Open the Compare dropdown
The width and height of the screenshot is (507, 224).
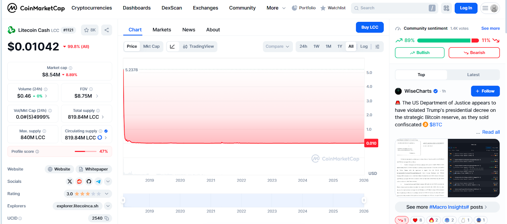[x=277, y=47]
